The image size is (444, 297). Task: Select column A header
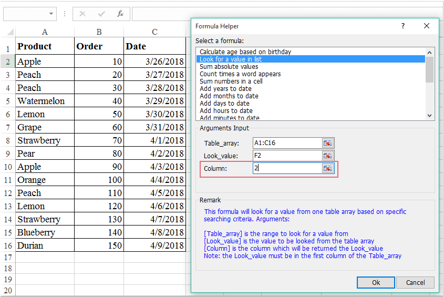tap(45, 32)
